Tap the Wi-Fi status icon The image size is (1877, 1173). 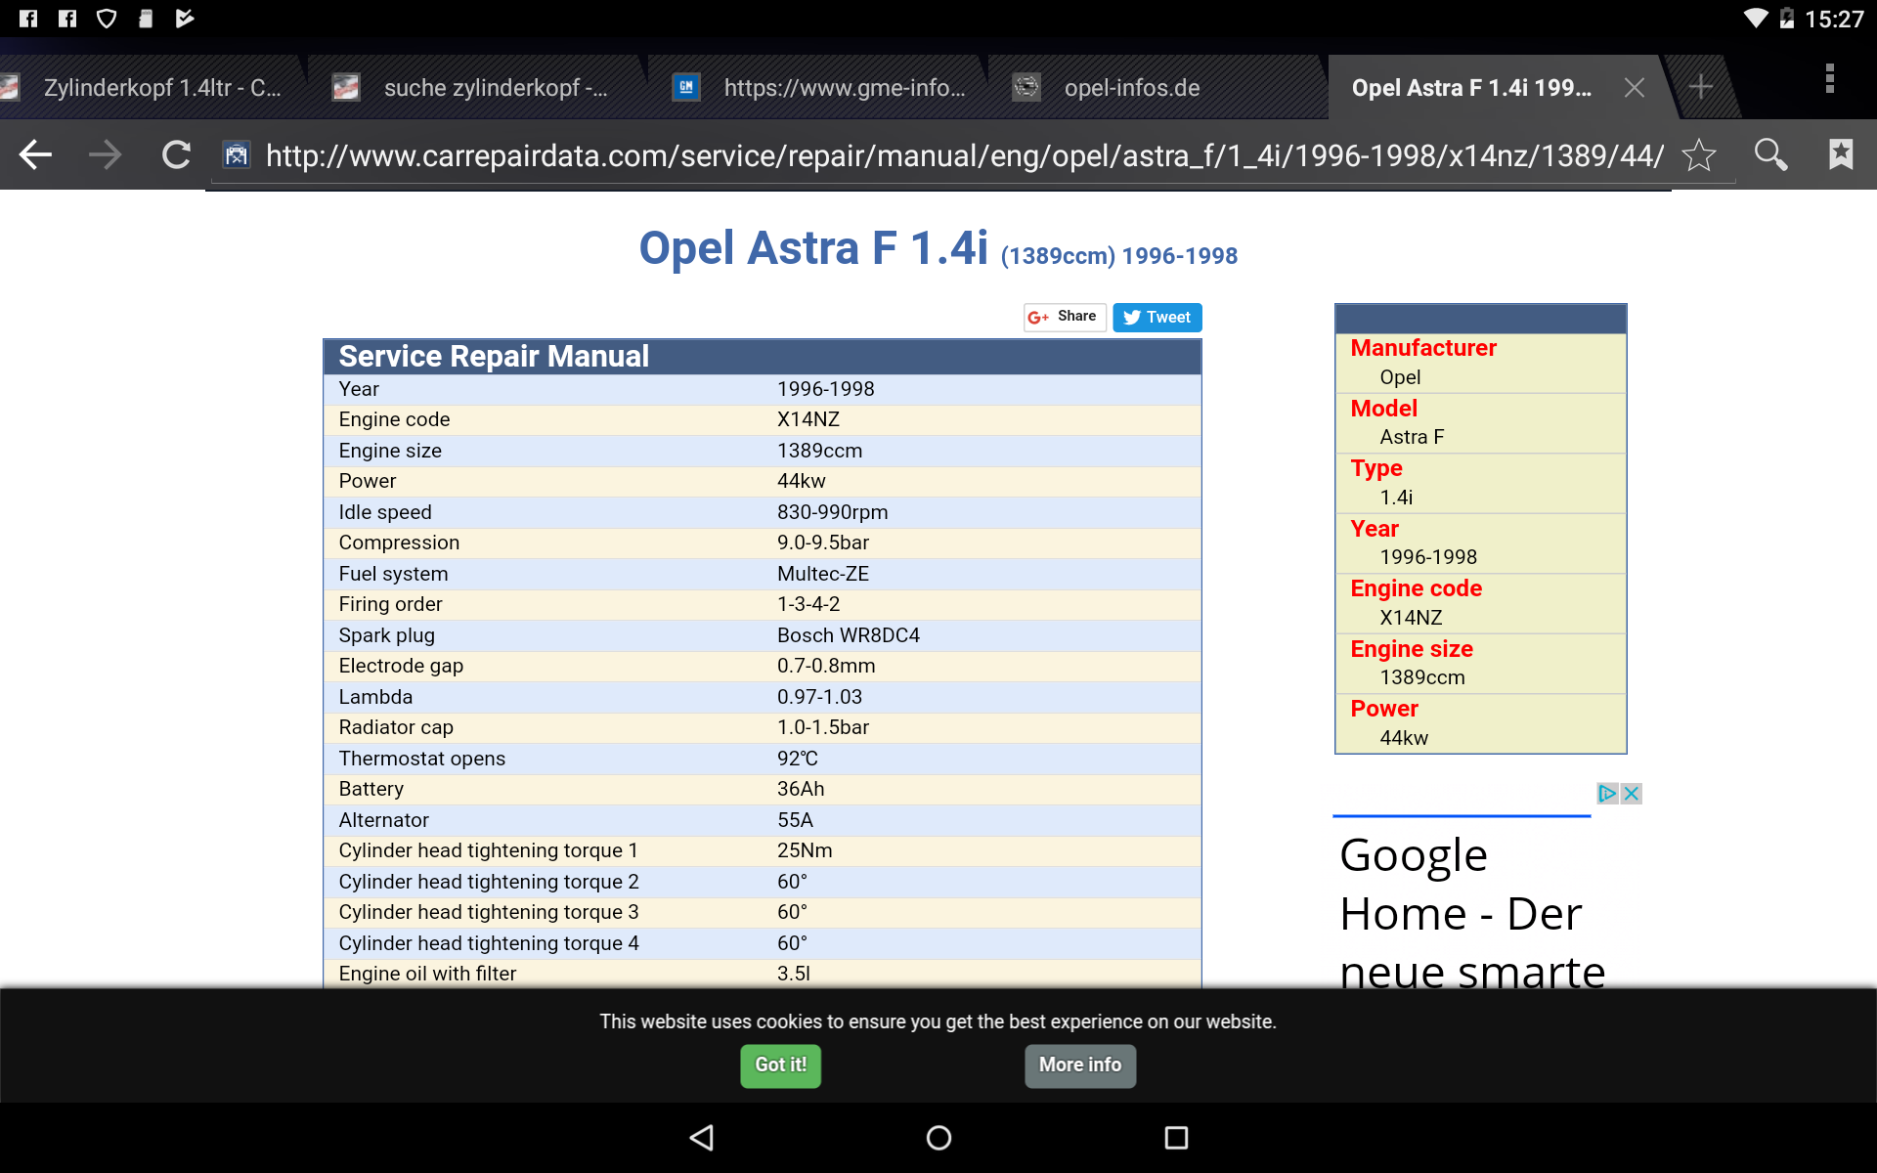[x=1756, y=19]
